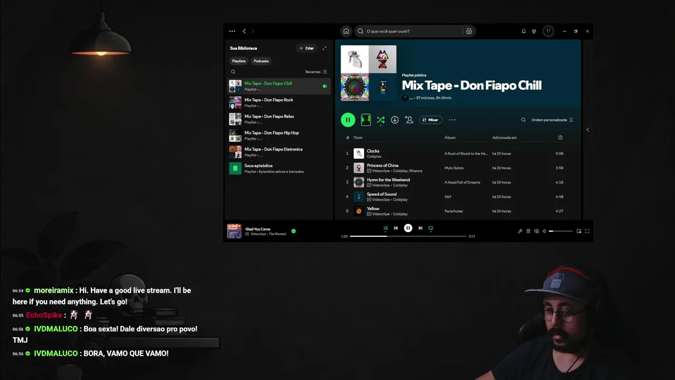Play the track Speed of Sound
The height and width of the screenshot is (380, 675).
(x=381, y=194)
